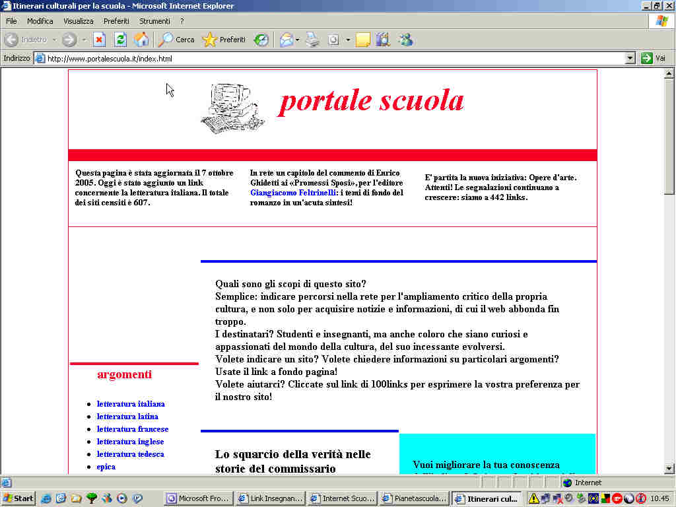Open the letteratura tedesca link
The height and width of the screenshot is (507, 676).
(130, 454)
